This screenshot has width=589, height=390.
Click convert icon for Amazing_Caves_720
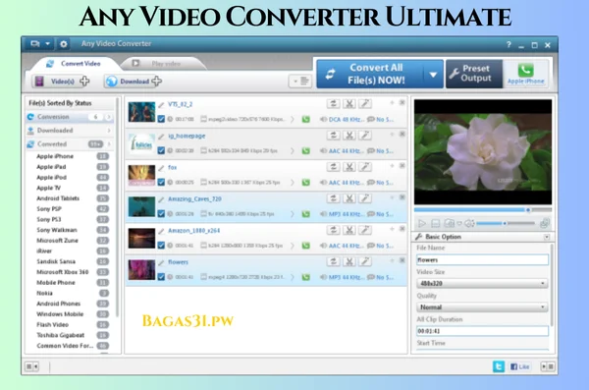click(x=333, y=198)
